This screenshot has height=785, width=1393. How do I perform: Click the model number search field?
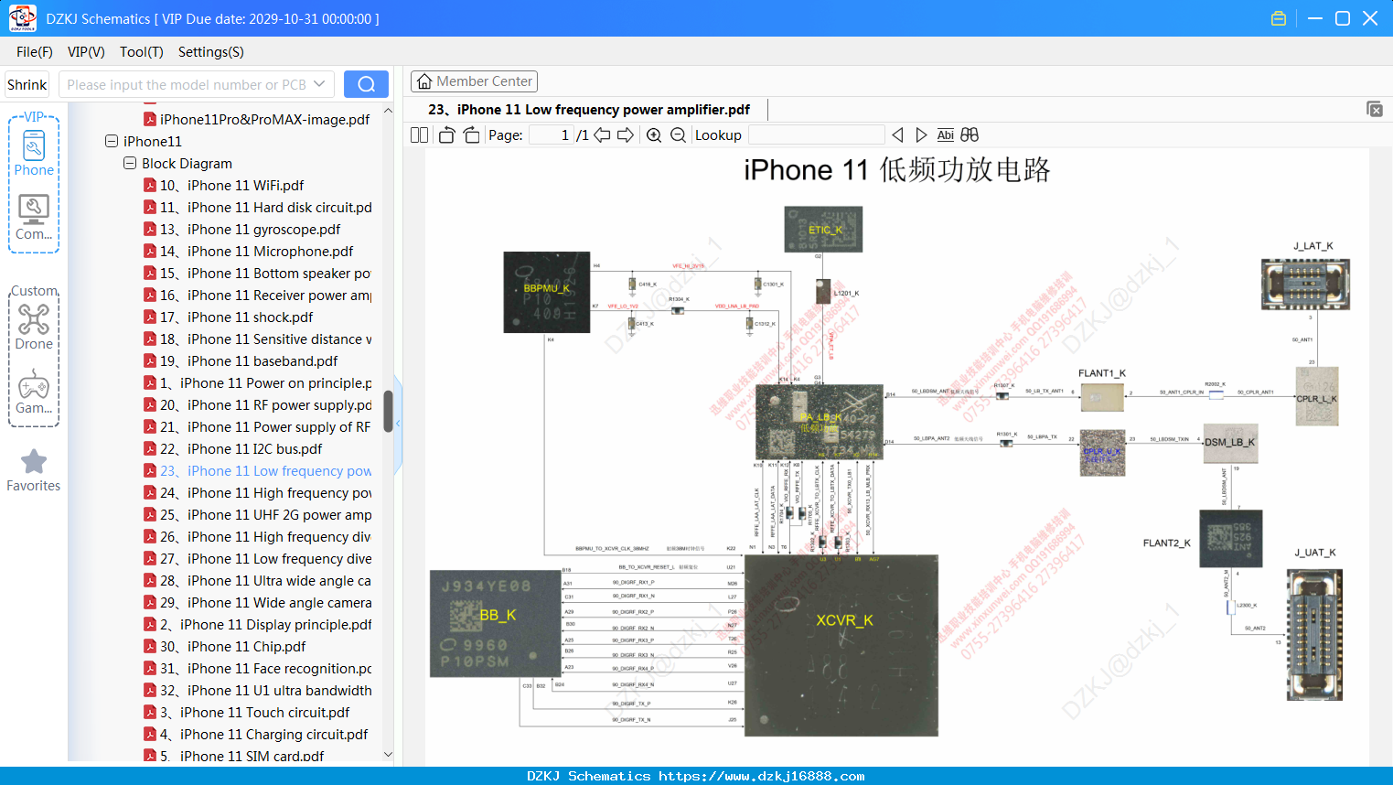point(187,84)
